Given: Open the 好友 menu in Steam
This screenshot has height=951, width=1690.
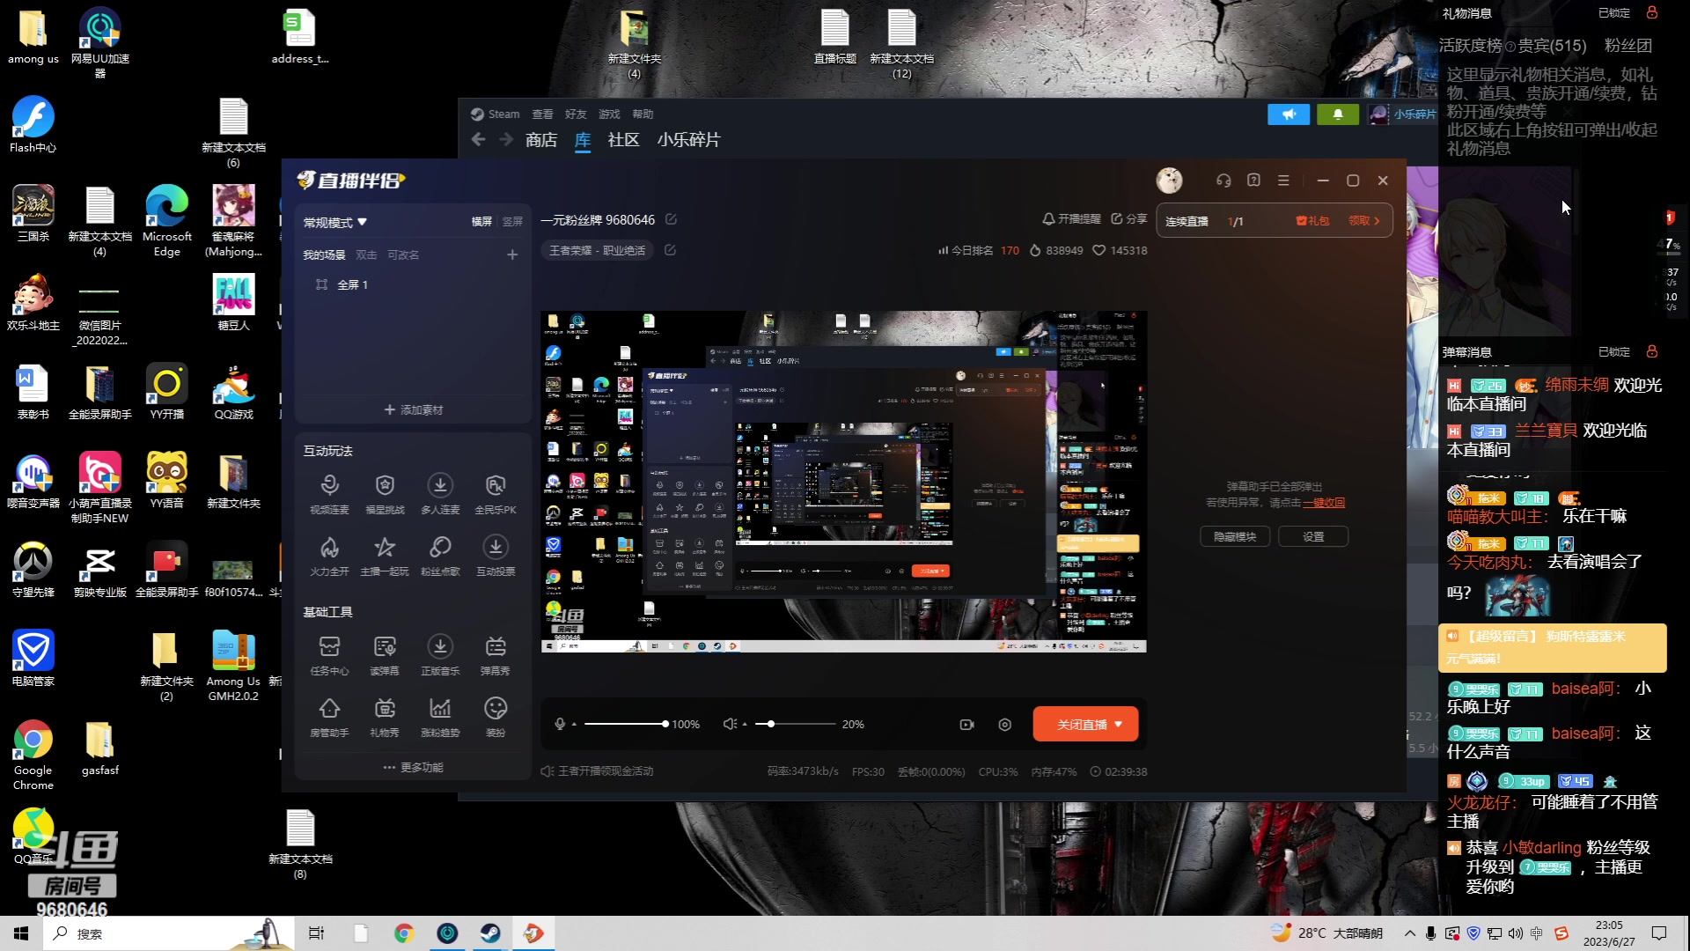Looking at the screenshot, I should (x=576, y=114).
